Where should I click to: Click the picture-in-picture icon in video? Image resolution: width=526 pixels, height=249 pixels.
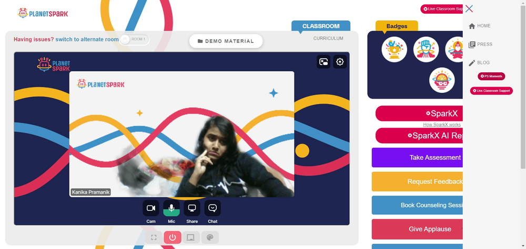(323, 62)
